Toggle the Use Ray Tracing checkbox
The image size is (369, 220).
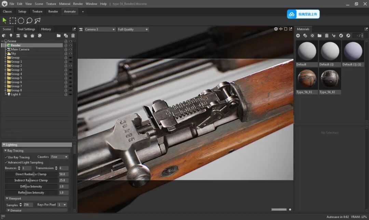[6, 157]
